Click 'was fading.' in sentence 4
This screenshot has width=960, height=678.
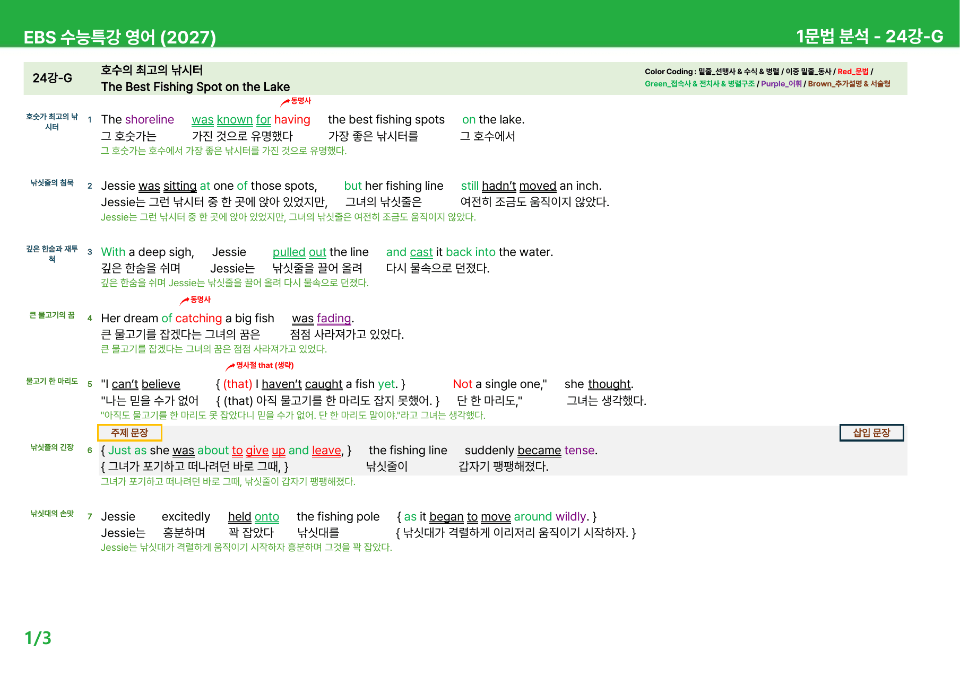(x=323, y=319)
